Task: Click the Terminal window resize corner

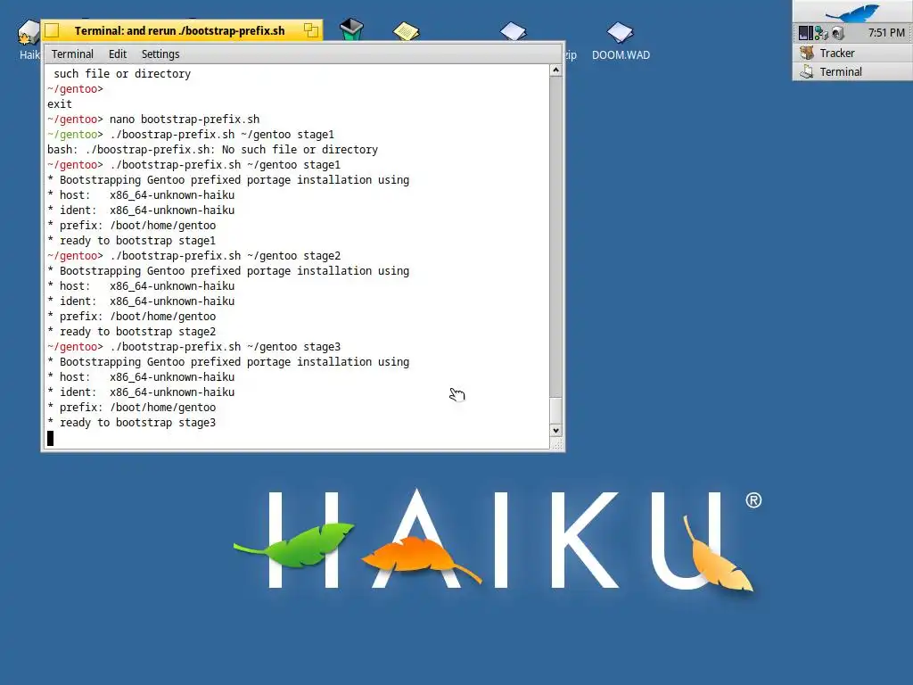Action: tap(557, 444)
